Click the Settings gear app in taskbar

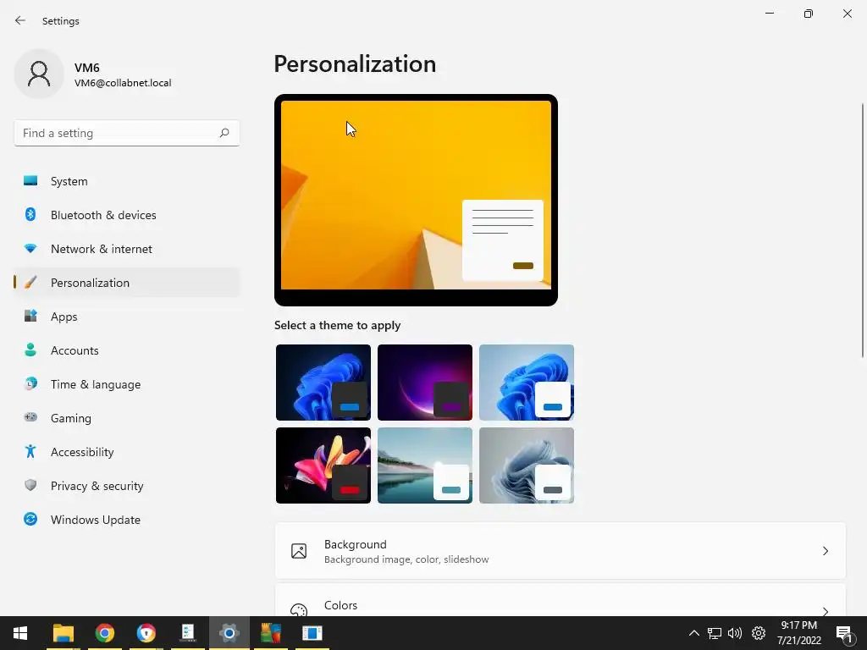[229, 633]
